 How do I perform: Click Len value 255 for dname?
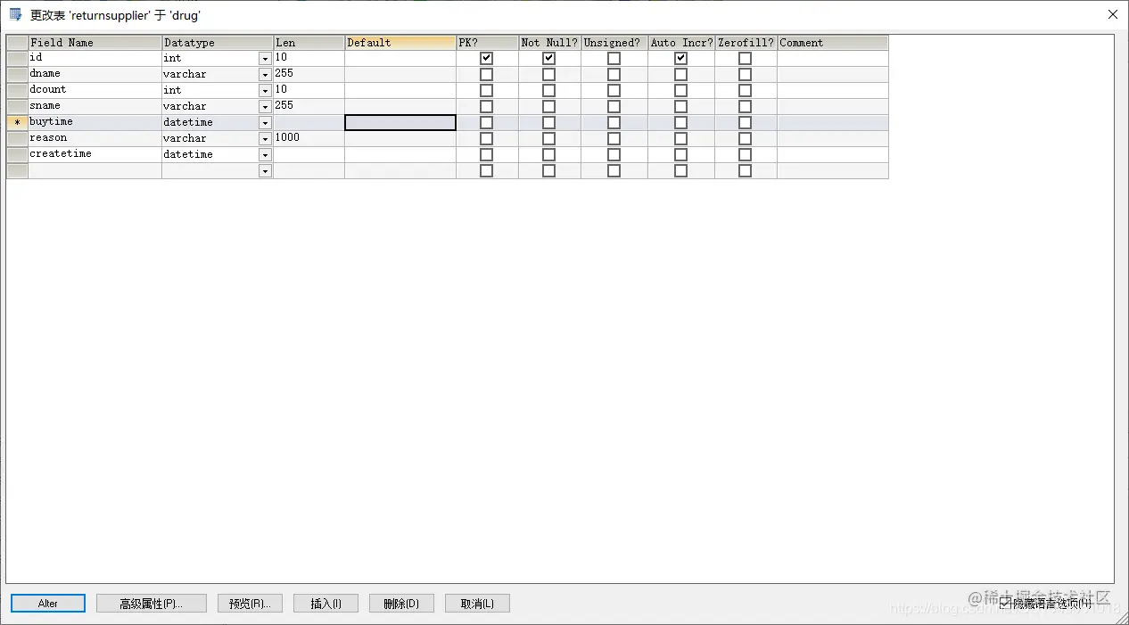click(x=309, y=74)
